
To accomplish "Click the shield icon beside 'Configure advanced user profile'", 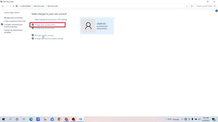I will click(x=2, y=24).
